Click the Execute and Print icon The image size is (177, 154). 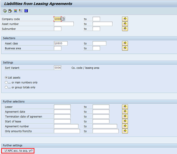[10, 11]
